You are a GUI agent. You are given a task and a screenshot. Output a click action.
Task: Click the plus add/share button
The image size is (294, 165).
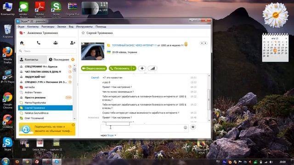pos(142,68)
